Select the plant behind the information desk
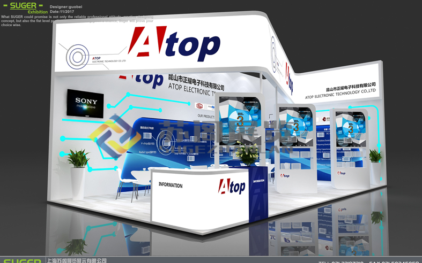422x263 pixels. [247, 155]
